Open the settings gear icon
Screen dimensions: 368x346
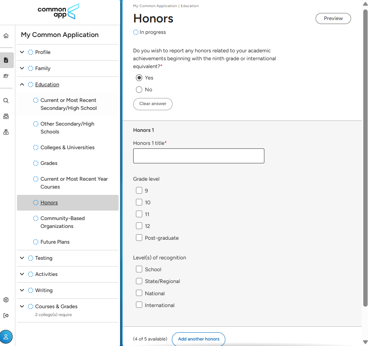click(6, 300)
